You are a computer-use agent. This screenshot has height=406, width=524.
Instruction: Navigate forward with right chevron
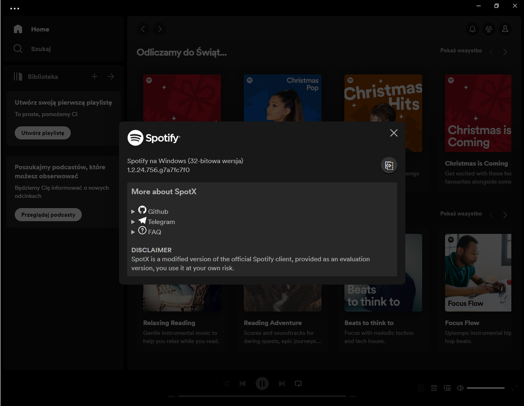point(160,29)
